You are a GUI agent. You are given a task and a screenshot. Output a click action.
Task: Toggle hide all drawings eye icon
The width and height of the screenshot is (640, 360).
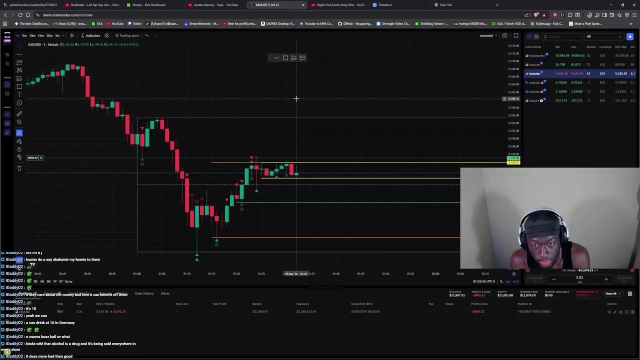tap(19, 157)
